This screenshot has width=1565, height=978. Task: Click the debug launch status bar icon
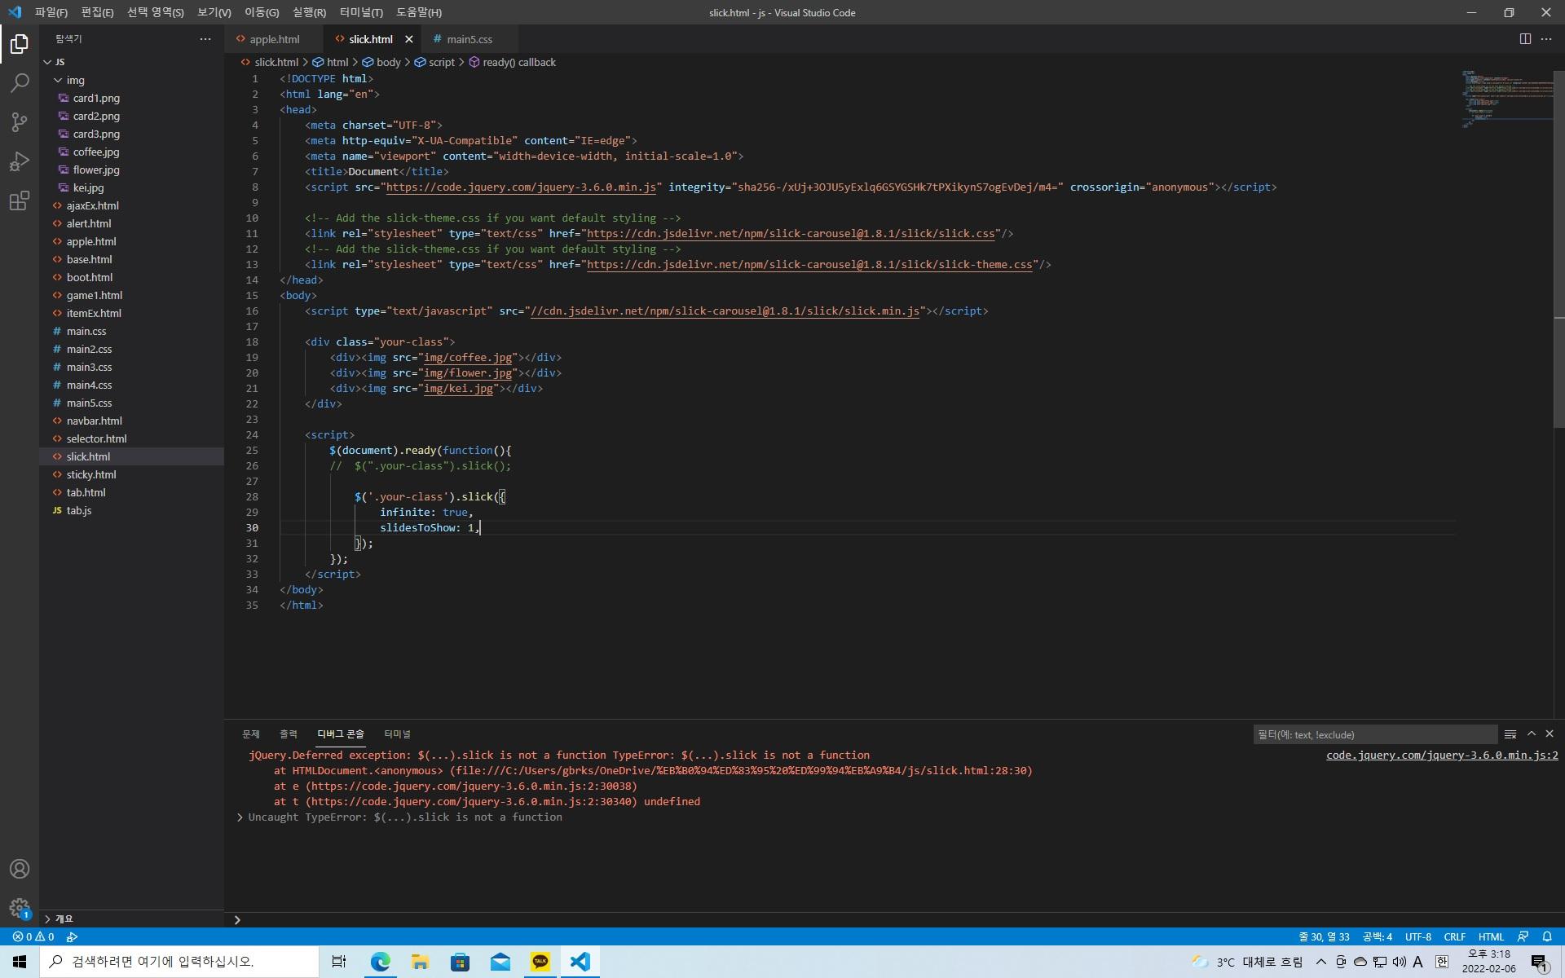coord(73,937)
